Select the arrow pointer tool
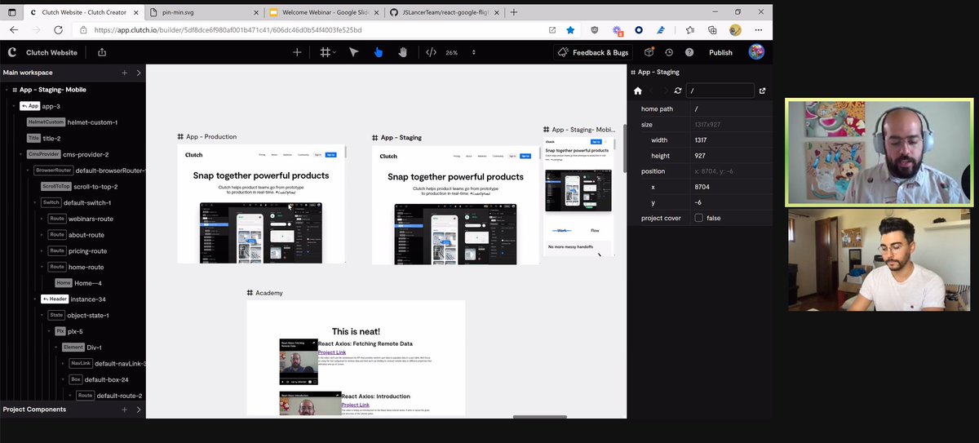Image resolution: width=979 pixels, height=443 pixels. pos(353,52)
